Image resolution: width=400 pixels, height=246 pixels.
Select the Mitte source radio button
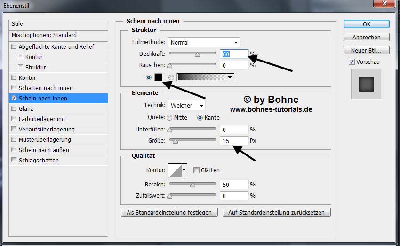pos(169,118)
